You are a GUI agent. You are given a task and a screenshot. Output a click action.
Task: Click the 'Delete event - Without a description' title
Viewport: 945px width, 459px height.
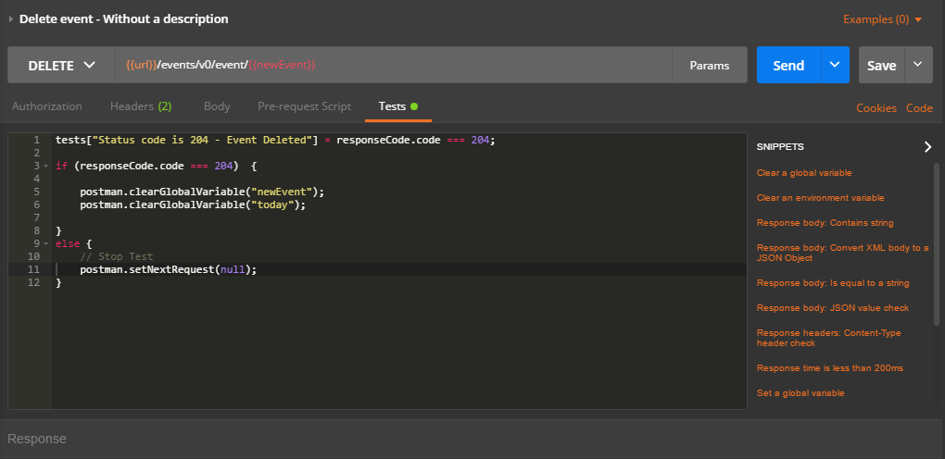123,19
